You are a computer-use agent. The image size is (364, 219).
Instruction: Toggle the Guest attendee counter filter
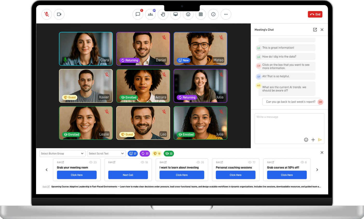(157, 154)
